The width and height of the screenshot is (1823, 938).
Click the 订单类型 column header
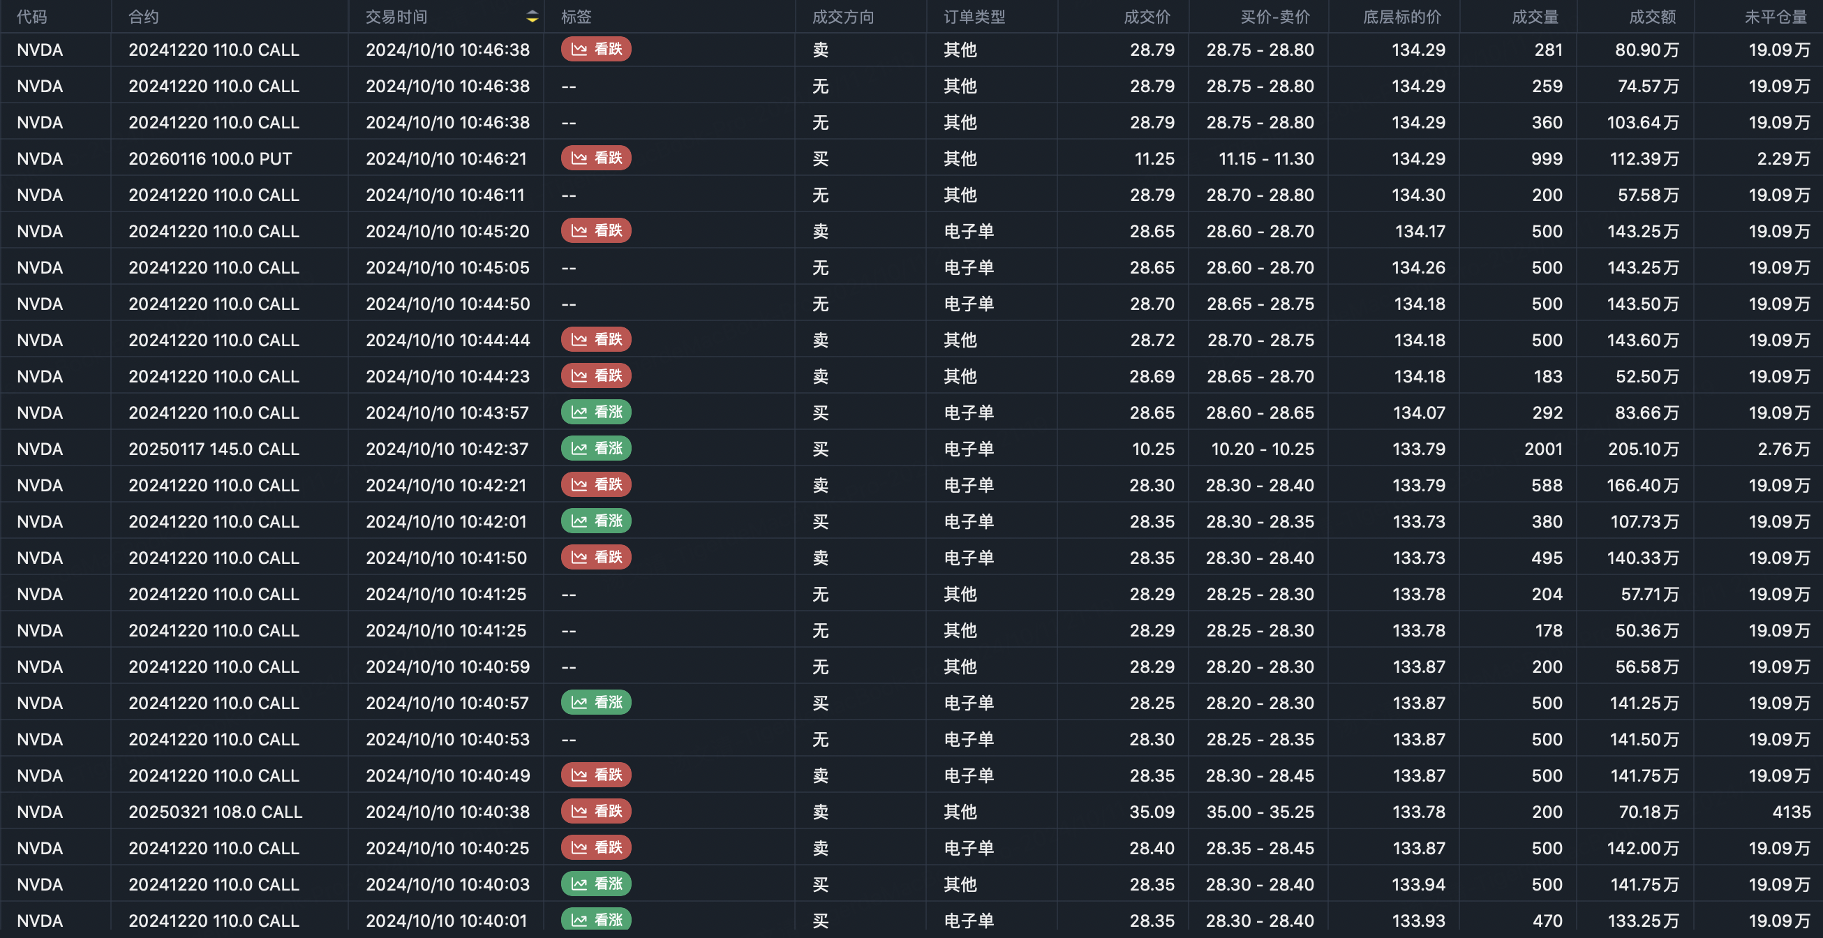tap(974, 17)
